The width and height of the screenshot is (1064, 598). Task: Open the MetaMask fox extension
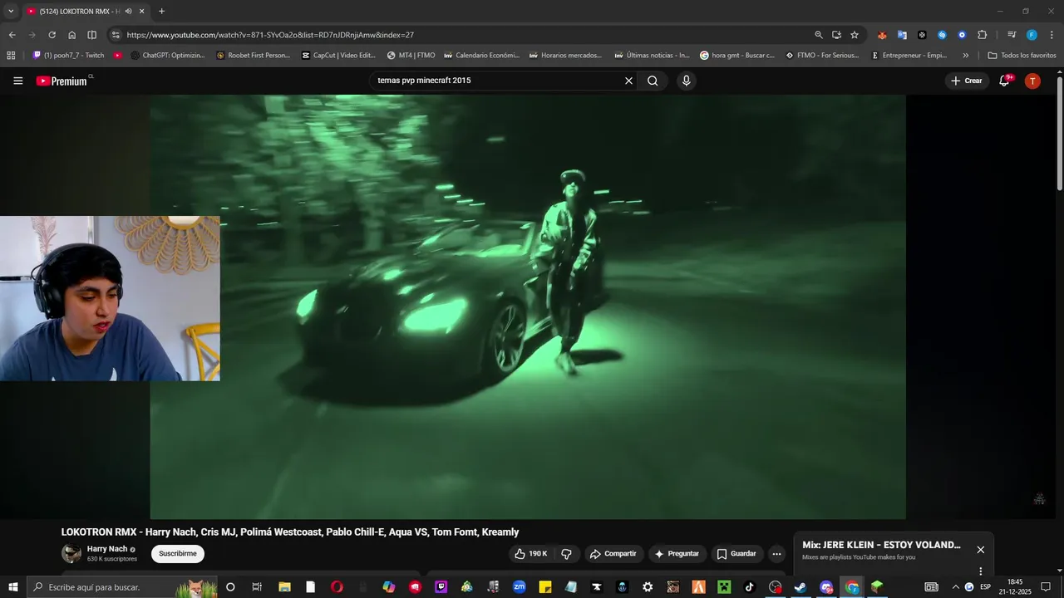tap(882, 35)
